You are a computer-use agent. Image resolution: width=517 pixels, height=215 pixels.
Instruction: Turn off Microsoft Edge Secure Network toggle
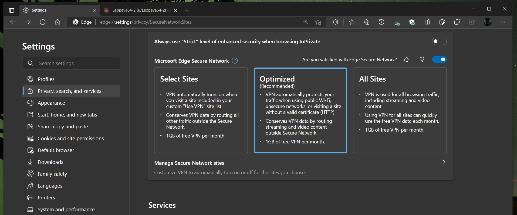(439, 59)
